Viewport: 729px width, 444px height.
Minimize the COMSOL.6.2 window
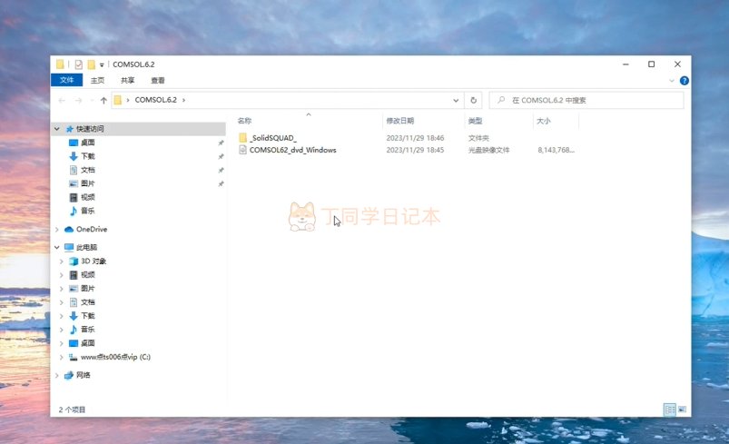[x=626, y=64]
